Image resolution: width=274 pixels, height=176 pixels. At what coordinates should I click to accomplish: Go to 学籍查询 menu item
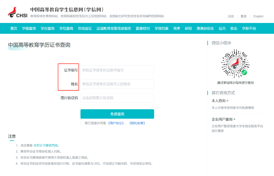point(29,28)
